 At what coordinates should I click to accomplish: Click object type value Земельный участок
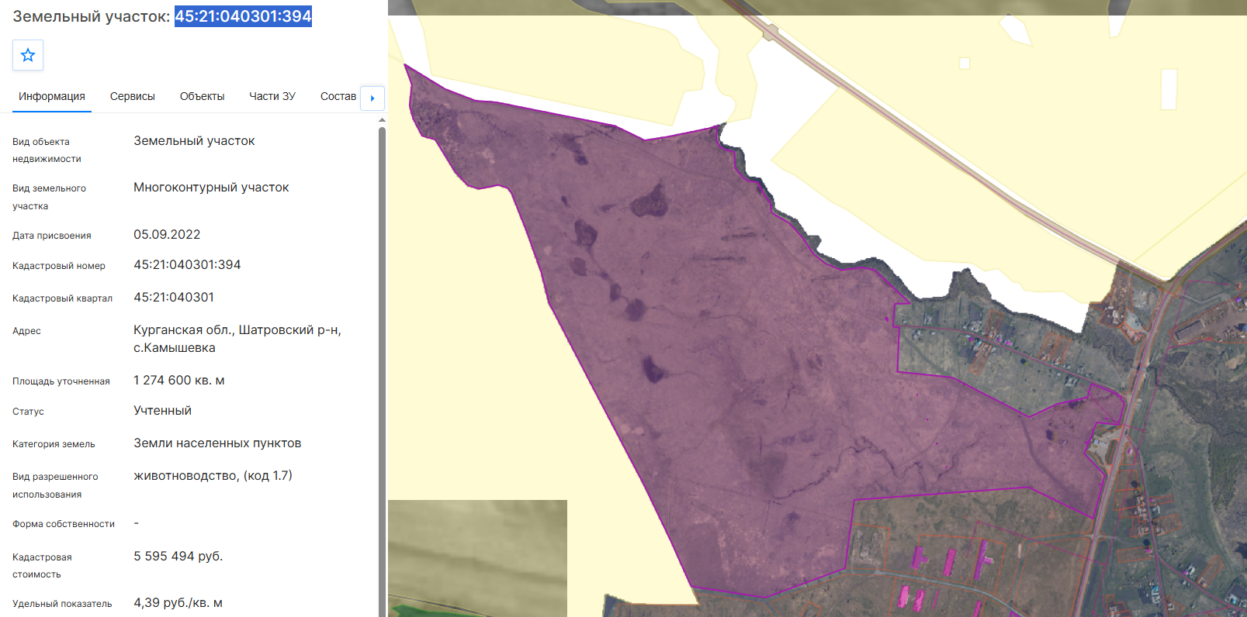[x=194, y=141]
